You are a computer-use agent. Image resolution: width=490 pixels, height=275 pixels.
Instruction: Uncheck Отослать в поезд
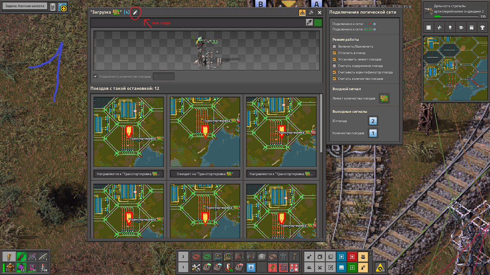pyautogui.click(x=335, y=53)
